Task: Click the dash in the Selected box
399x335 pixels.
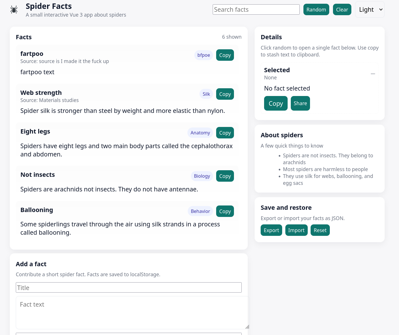Action: 373,74
